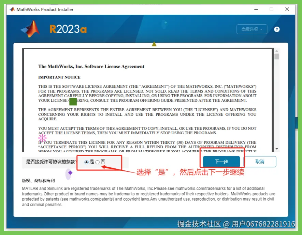Click the R2023a release label

pyautogui.click(x=68, y=29)
